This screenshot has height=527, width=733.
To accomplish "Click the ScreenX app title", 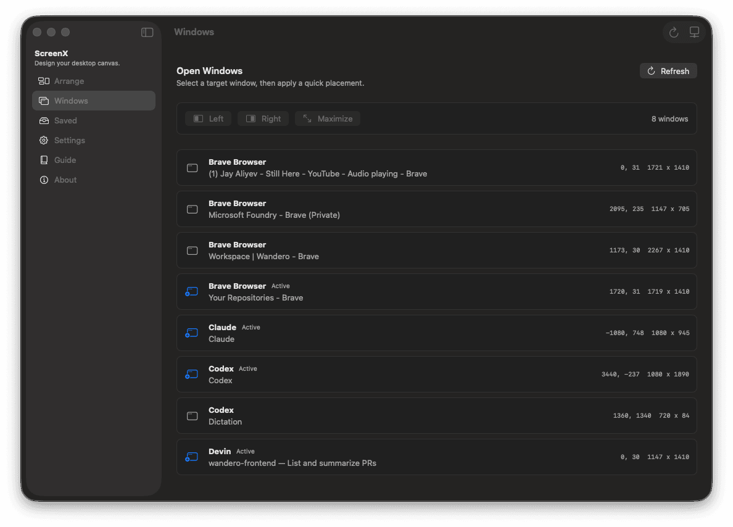I will point(51,53).
